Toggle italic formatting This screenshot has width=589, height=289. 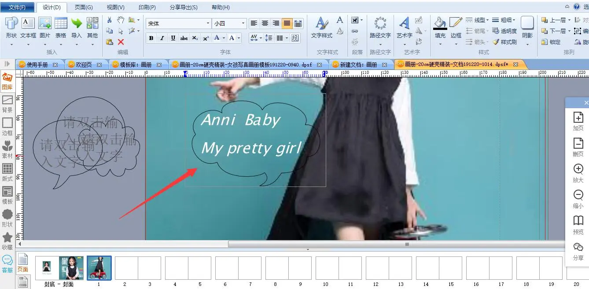pyautogui.click(x=162, y=38)
